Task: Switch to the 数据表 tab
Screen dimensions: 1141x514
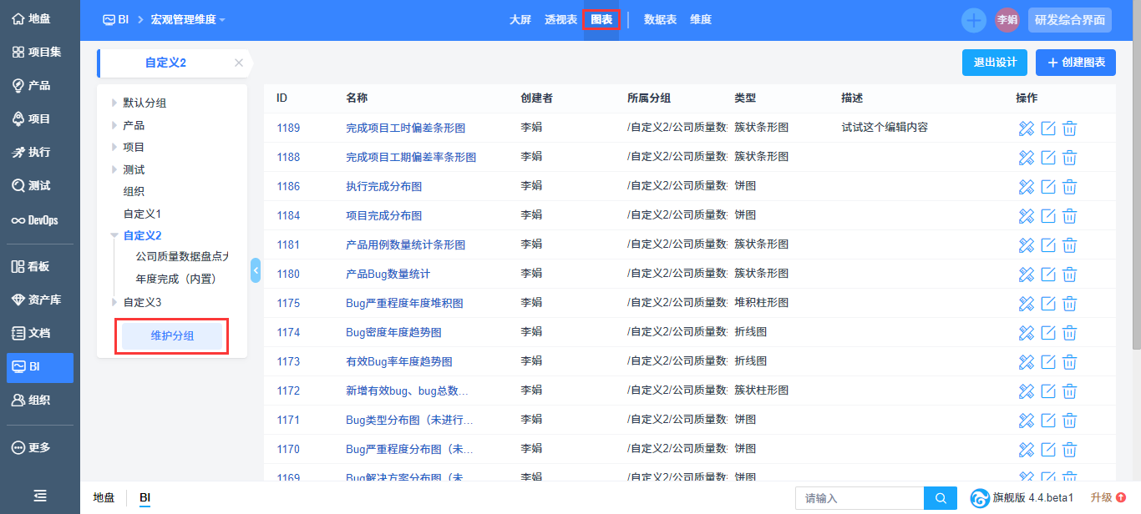Action: [x=660, y=19]
